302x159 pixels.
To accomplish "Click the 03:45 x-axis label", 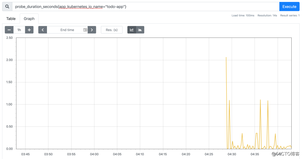I will click(x=25, y=154).
